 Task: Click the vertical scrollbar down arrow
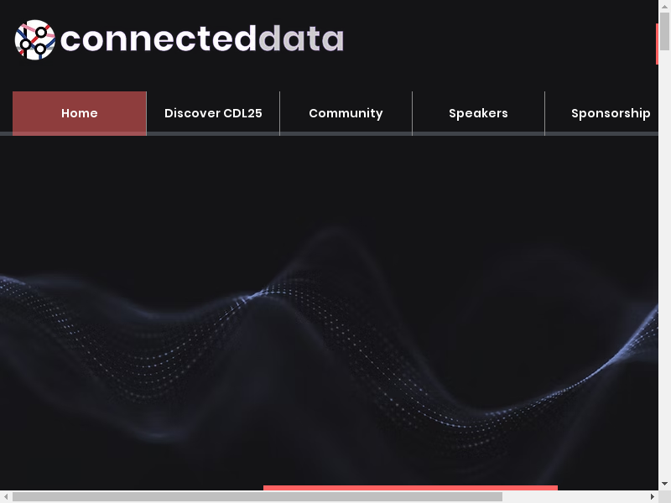(664, 484)
